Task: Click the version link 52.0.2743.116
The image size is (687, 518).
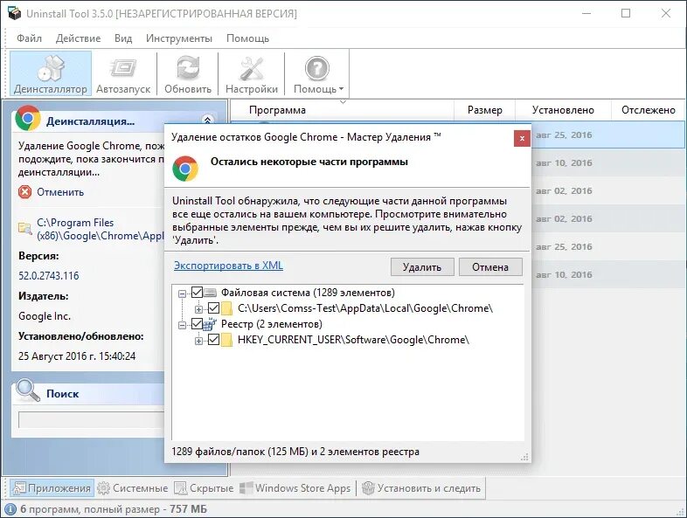Action: point(49,276)
